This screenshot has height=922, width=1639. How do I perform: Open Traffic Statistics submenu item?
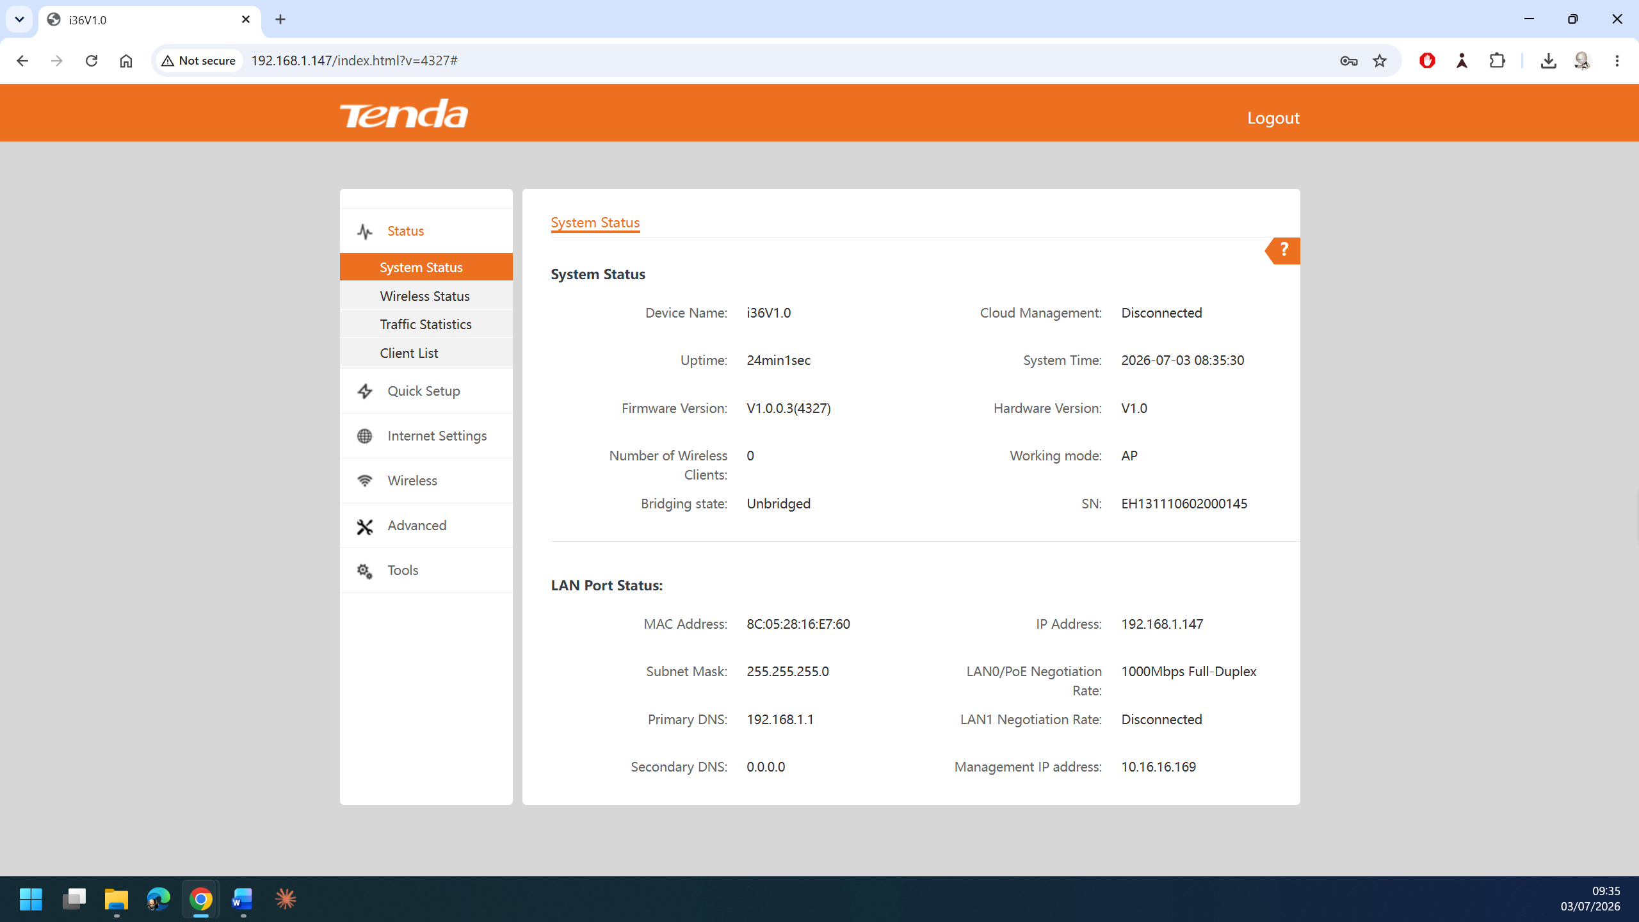click(x=426, y=324)
